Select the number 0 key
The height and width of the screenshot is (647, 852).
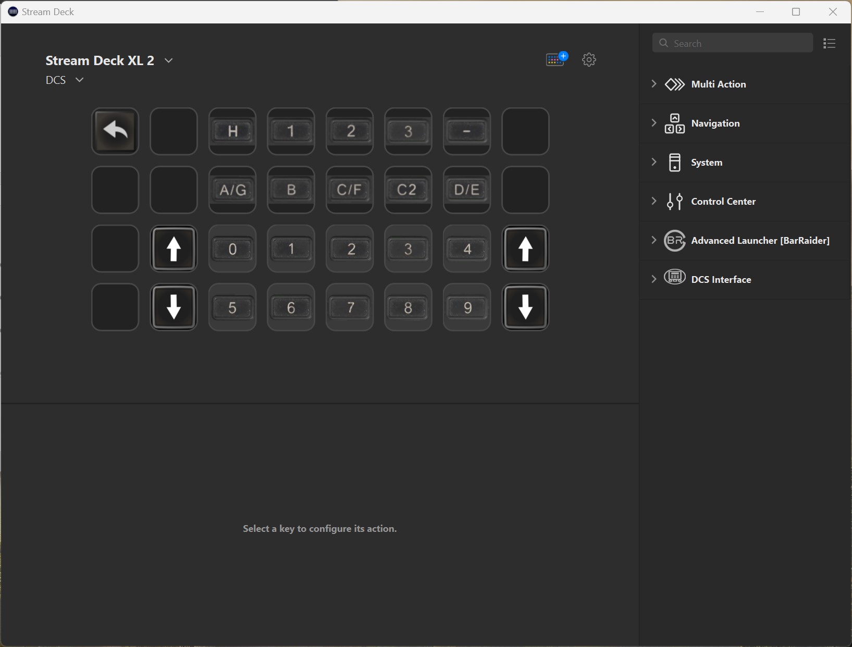pyautogui.click(x=232, y=249)
